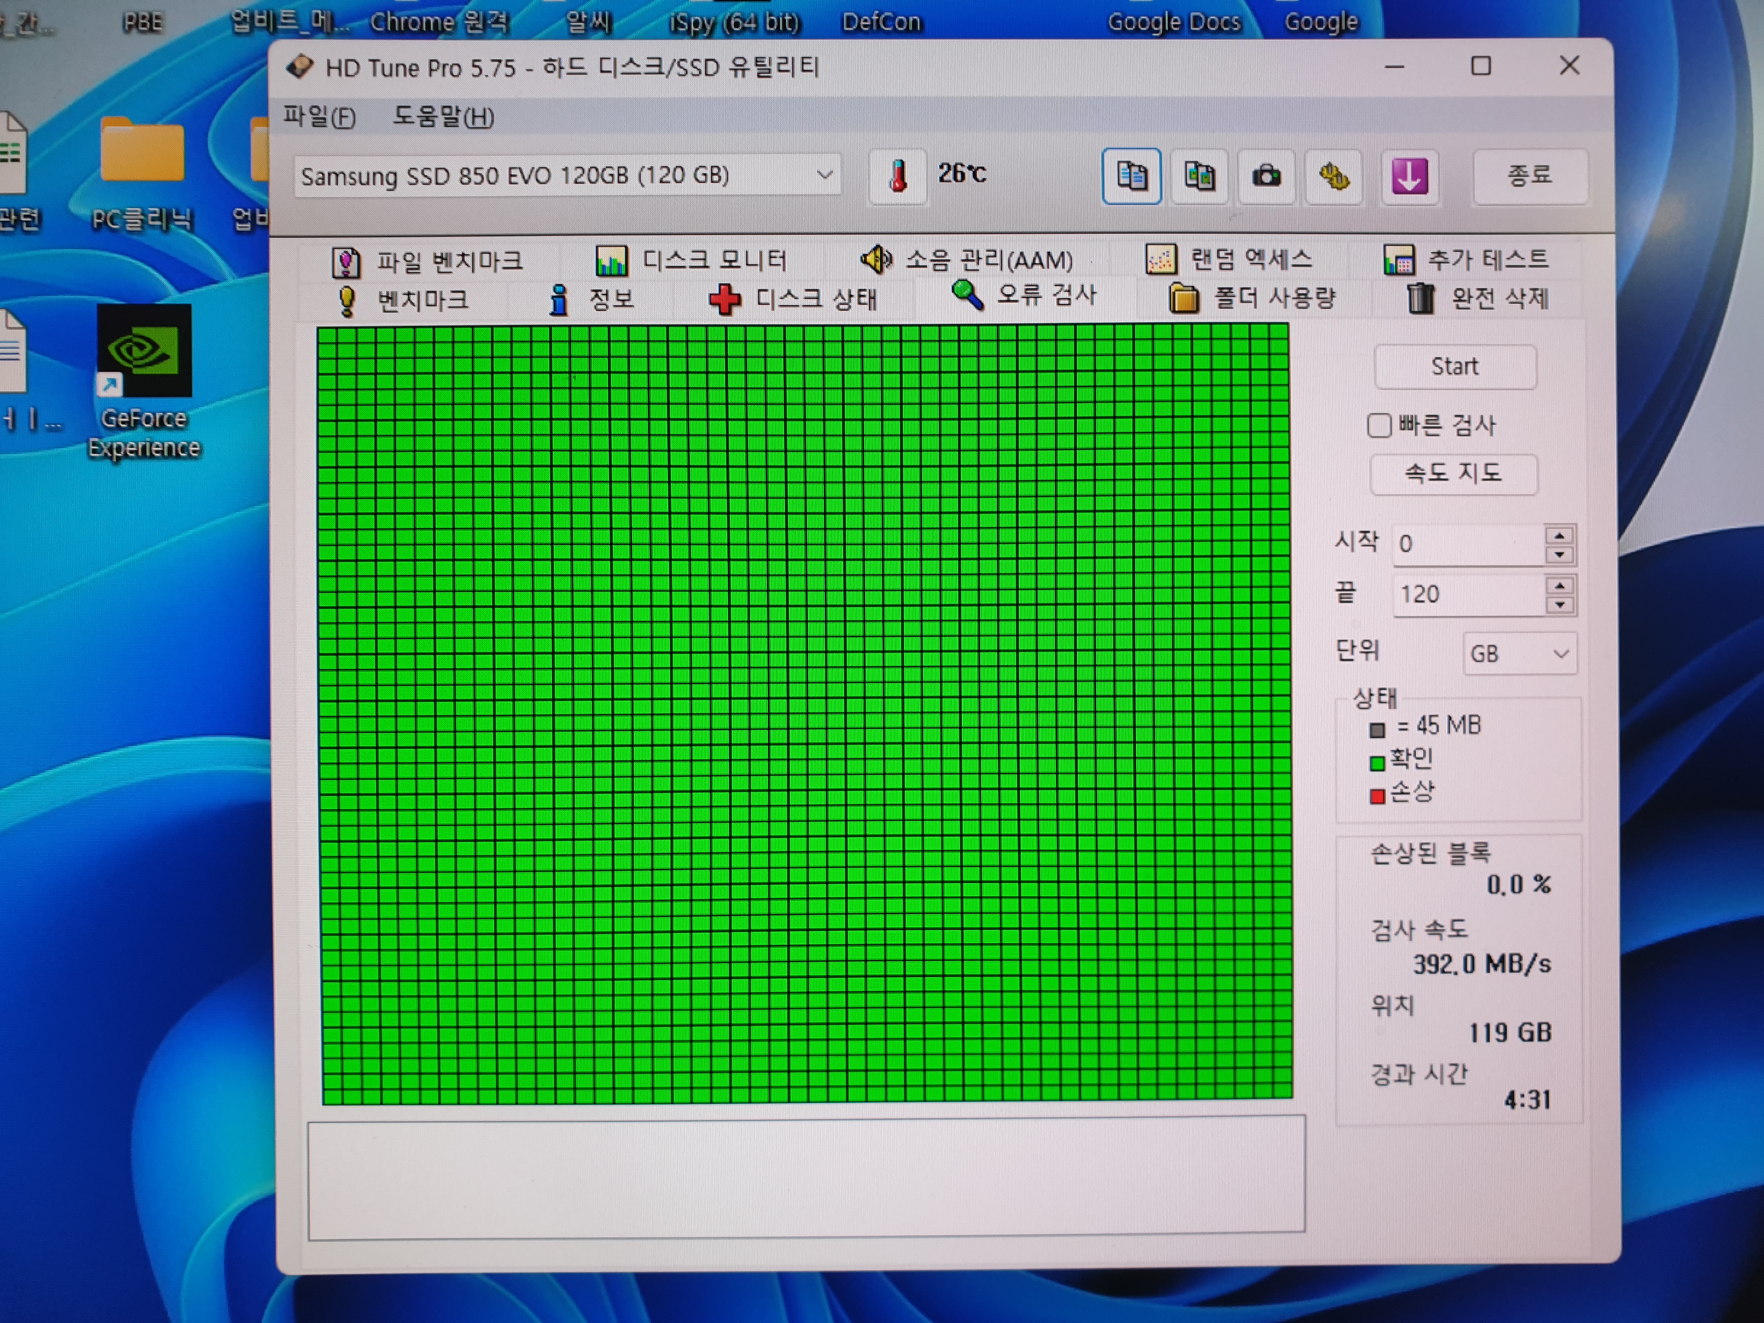Viewport: 1764px width, 1323px height.
Task: Open the 완전 삭제 tab
Action: click(1478, 298)
